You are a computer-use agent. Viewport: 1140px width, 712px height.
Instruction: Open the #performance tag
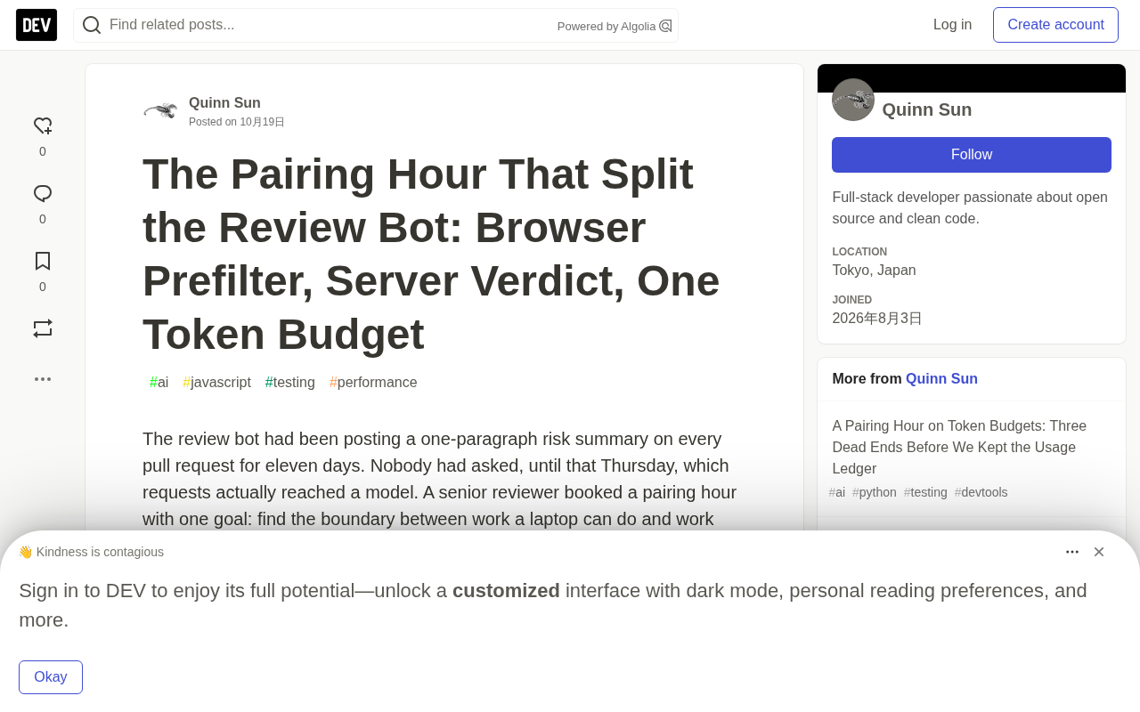[x=373, y=383]
